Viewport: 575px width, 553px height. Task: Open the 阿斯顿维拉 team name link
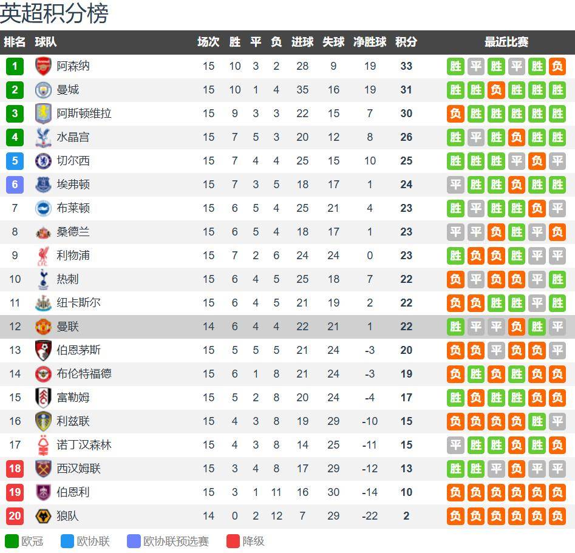(x=84, y=114)
